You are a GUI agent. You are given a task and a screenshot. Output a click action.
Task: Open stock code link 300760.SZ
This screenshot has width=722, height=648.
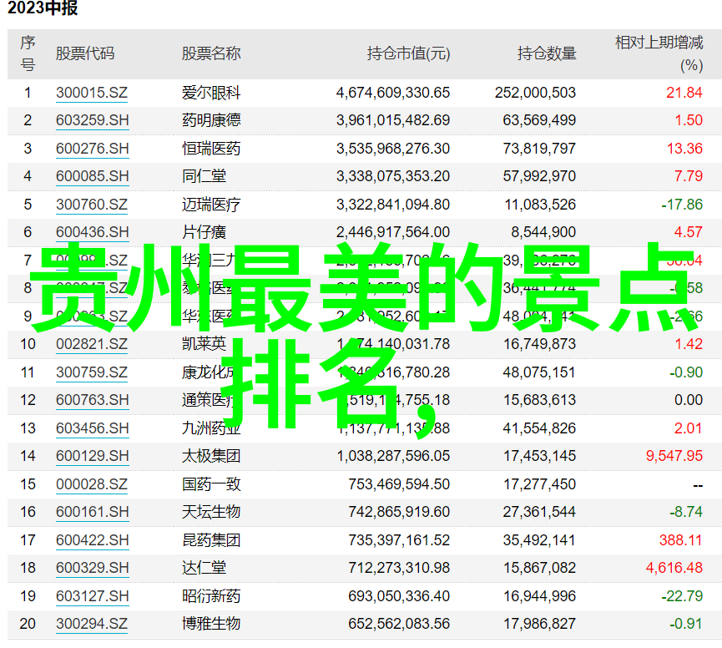(92, 205)
